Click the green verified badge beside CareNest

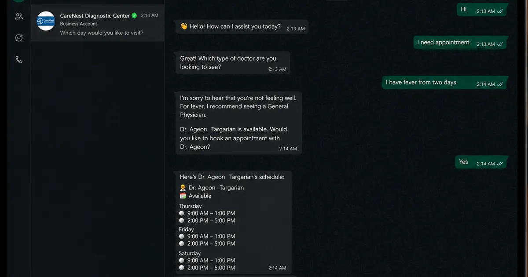click(x=134, y=15)
